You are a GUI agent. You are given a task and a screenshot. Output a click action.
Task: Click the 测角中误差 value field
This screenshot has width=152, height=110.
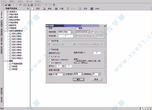[x=97, y=53]
